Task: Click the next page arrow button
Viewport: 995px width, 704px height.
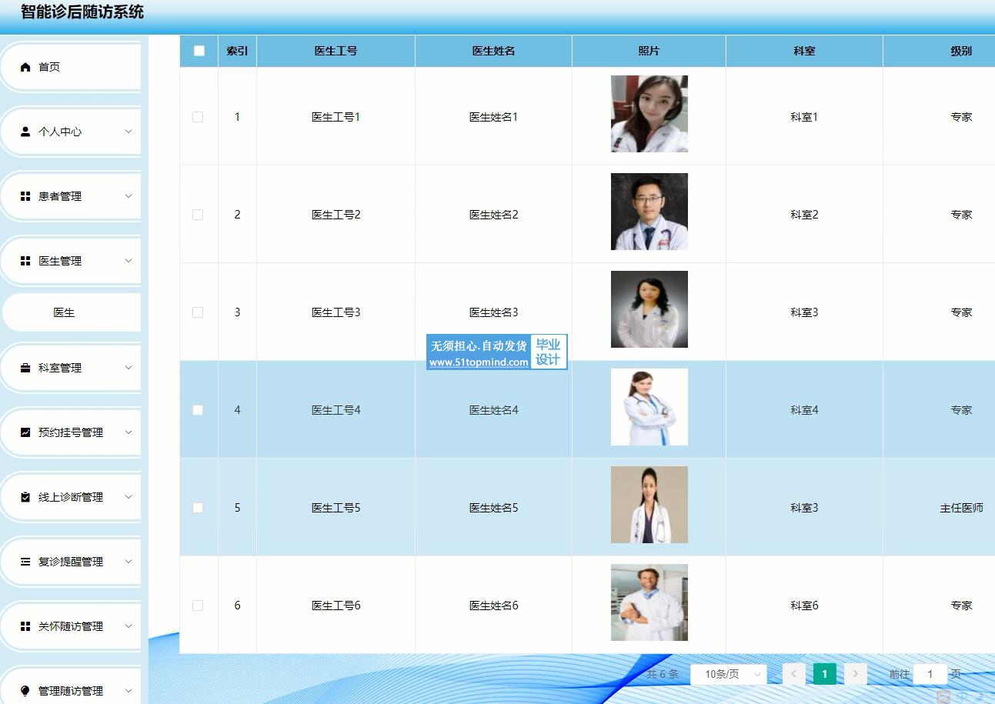Action: coord(855,674)
